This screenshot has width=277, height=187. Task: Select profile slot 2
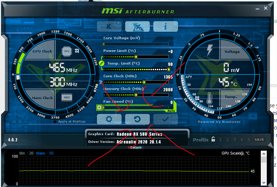pos(227,140)
